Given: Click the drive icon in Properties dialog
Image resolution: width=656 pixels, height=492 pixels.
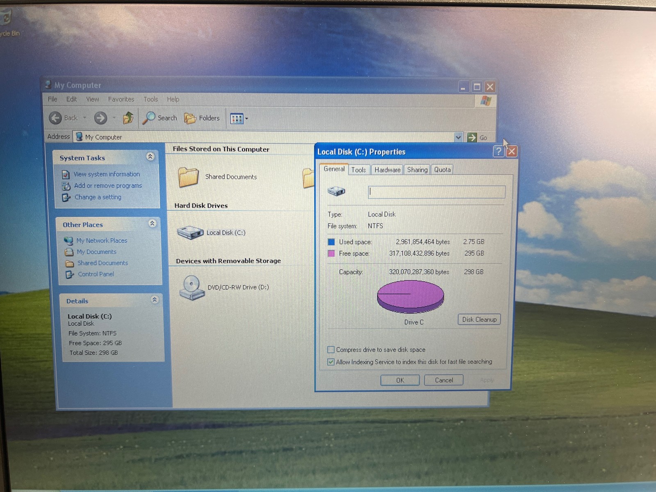Looking at the screenshot, I should point(336,191).
